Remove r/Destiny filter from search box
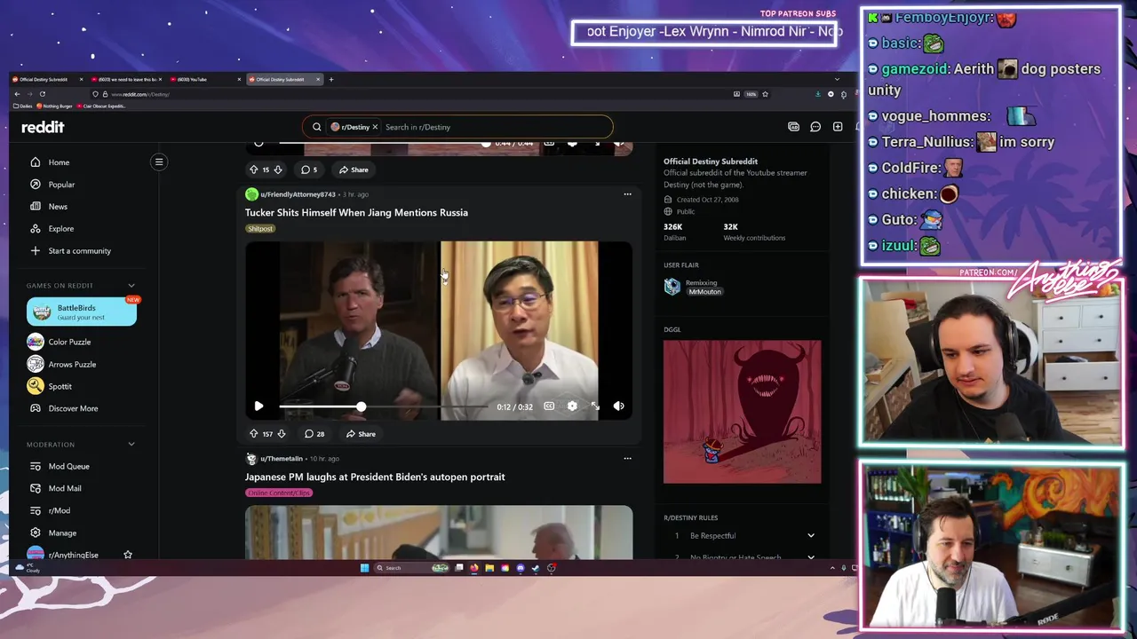1137x639 pixels. (x=375, y=127)
